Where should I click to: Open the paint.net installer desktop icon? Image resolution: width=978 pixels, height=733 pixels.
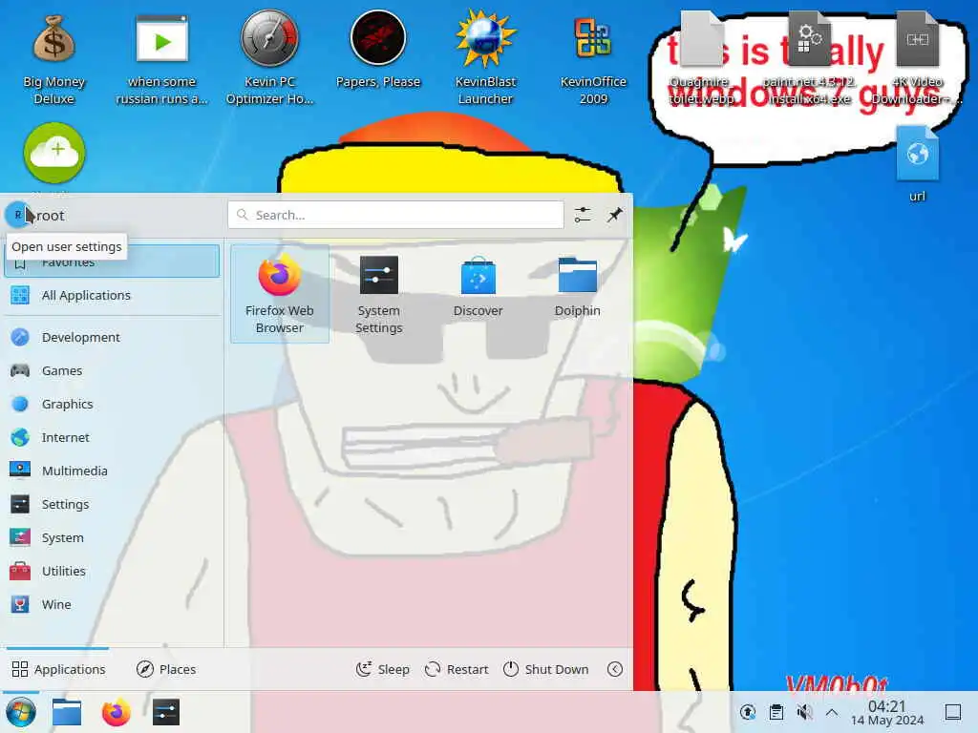click(809, 57)
